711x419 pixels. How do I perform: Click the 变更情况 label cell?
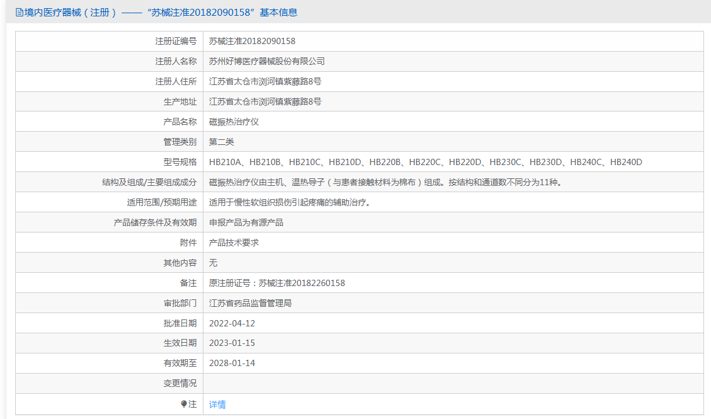110,383
